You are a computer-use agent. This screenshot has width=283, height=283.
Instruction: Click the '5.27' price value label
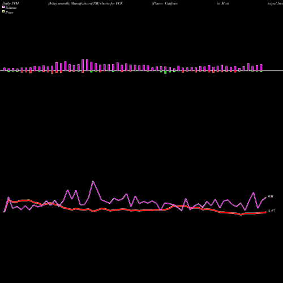272,211
